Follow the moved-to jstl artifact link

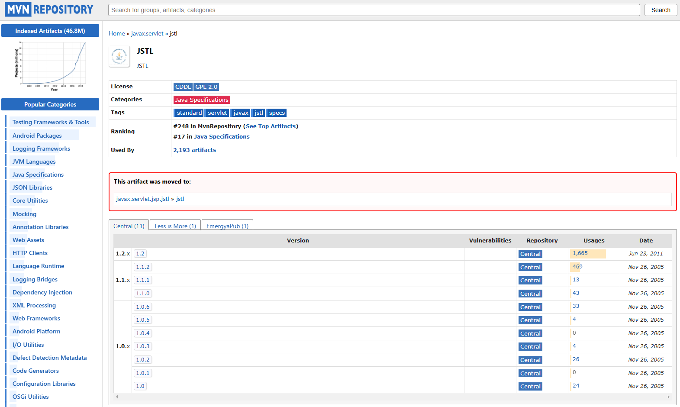[x=180, y=199]
